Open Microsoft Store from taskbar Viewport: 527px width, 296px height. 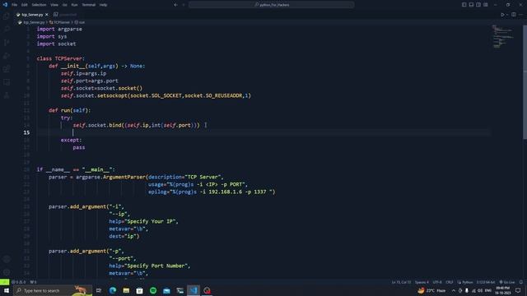pyautogui.click(x=139, y=290)
